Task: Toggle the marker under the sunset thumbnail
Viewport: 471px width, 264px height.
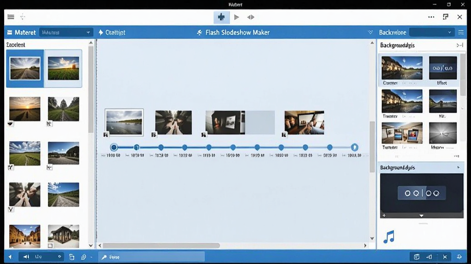Action: pos(11,123)
